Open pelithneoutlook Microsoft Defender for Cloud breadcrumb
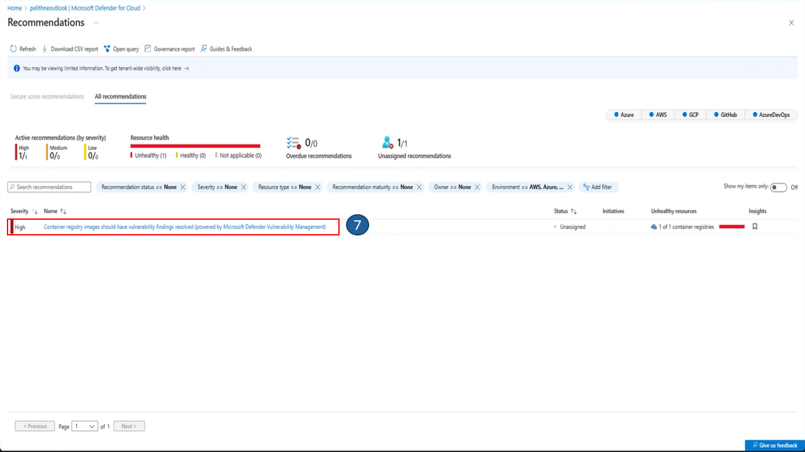The width and height of the screenshot is (805, 452). (85, 8)
